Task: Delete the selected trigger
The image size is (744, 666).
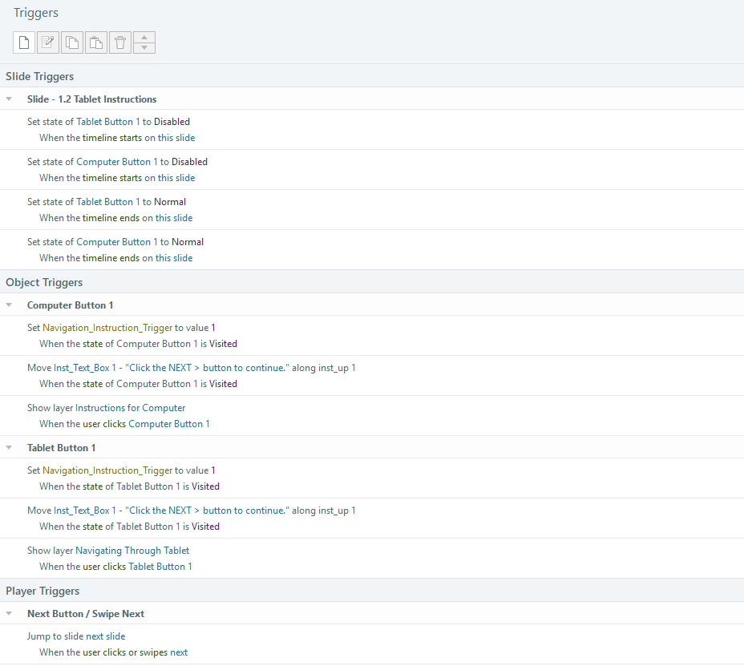Action: click(x=119, y=42)
